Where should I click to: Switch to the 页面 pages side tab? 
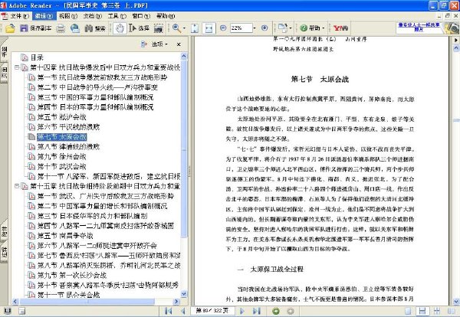tap(4, 73)
